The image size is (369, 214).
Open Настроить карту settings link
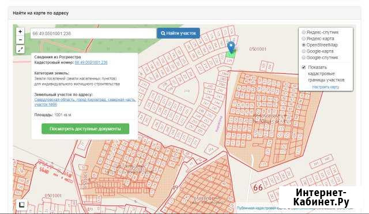pyautogui.click(x=325, y=87)
